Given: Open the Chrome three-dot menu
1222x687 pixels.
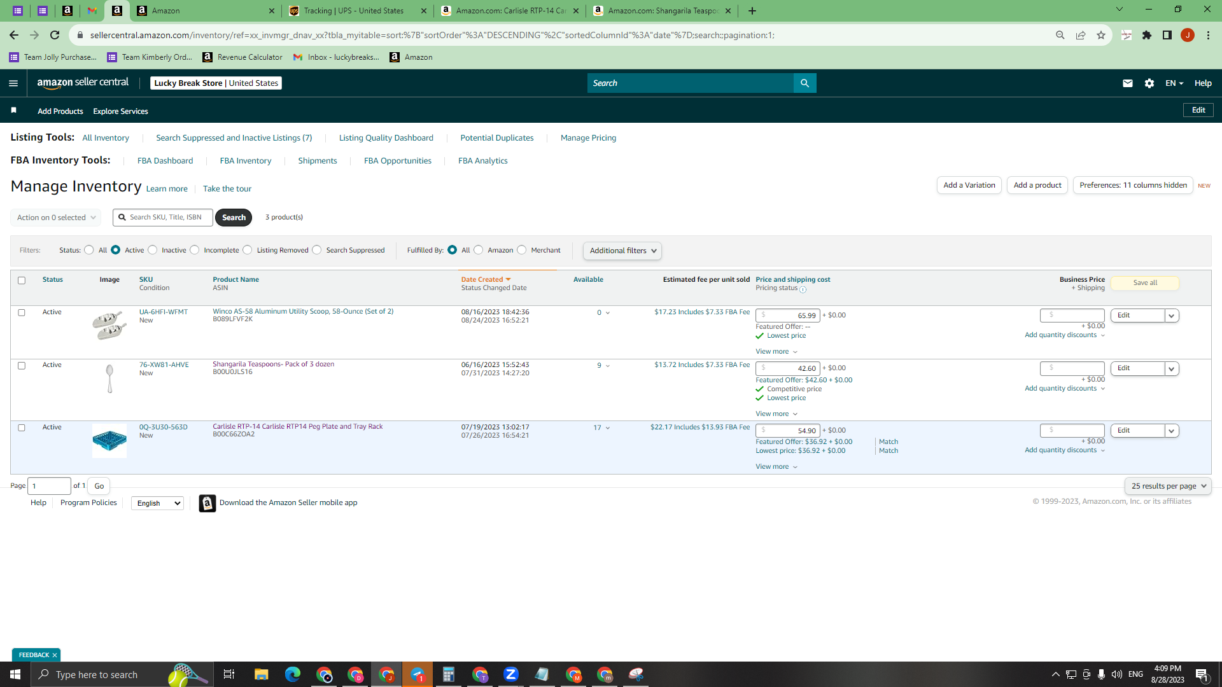Looking at the screenshot, I should tap(1208, 35).
